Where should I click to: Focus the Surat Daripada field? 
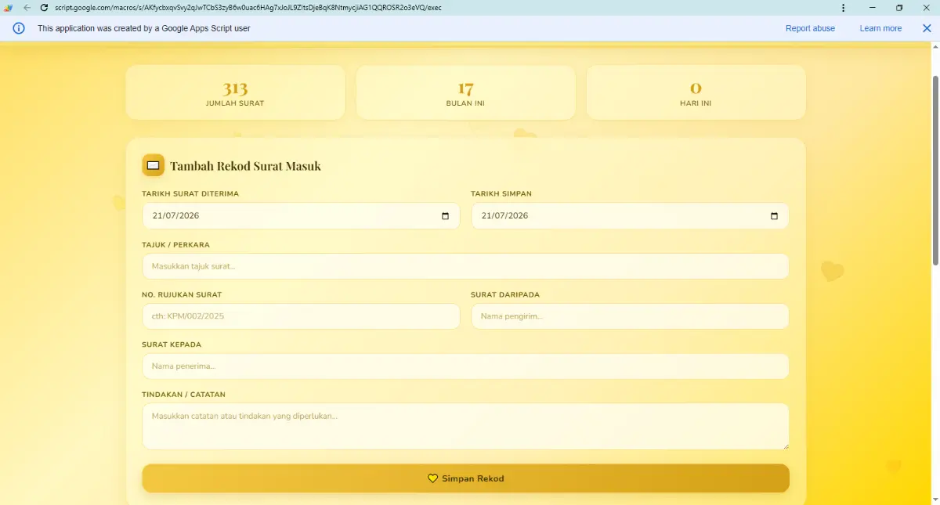click(x=630, y=316)
